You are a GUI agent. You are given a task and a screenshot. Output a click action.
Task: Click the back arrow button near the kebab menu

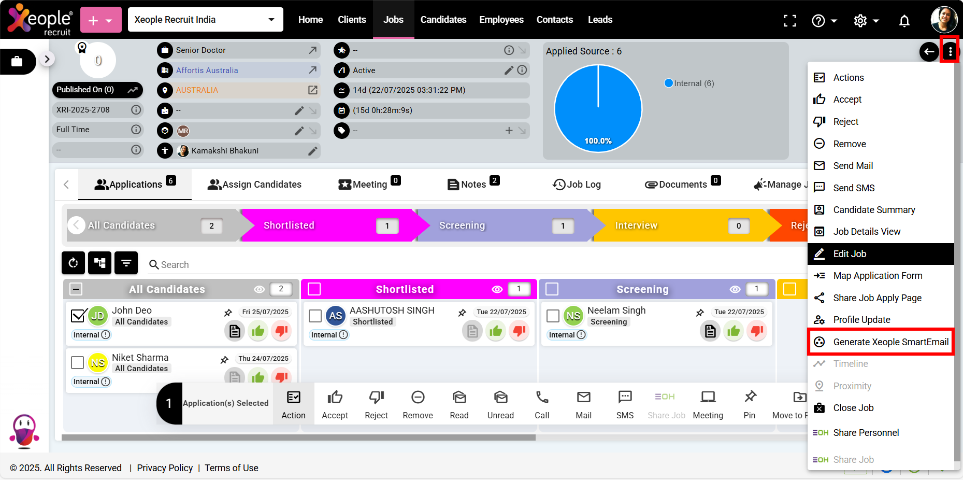pyautogui.click(x=929, y=51)
